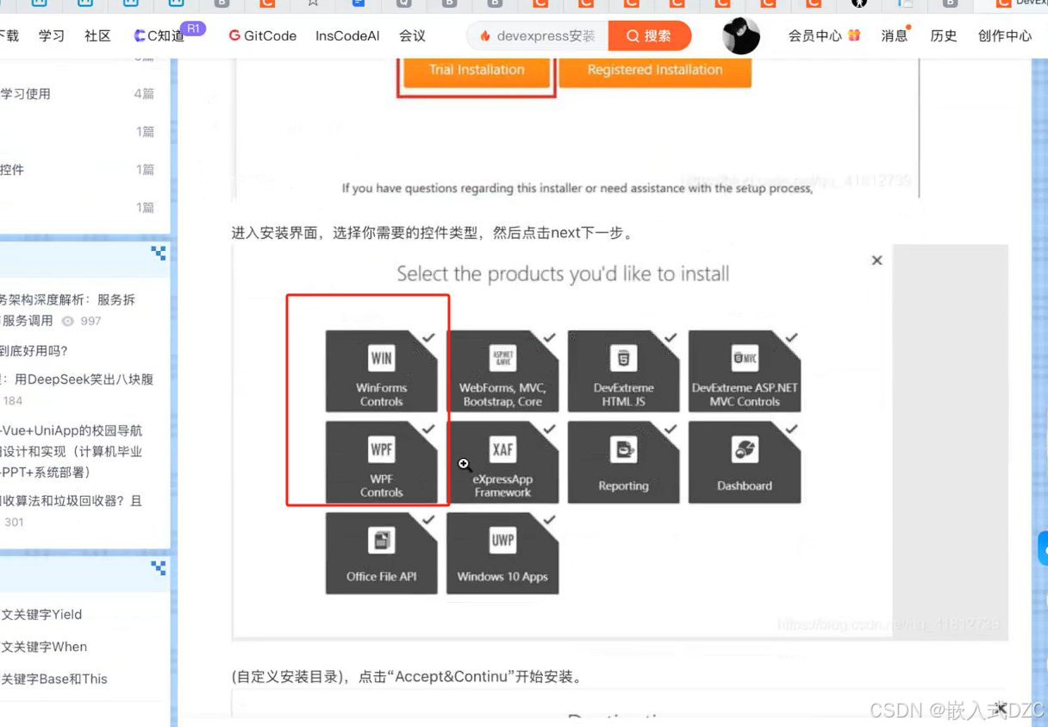Screen dimensions: 1048x727
Task: Open 会员中心 in the header
Action: (x=814, y=36)
